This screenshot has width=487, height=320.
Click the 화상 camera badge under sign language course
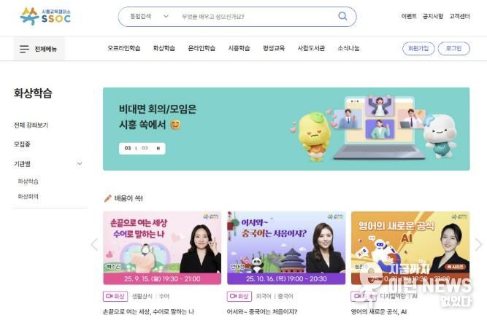click(115, 296)
